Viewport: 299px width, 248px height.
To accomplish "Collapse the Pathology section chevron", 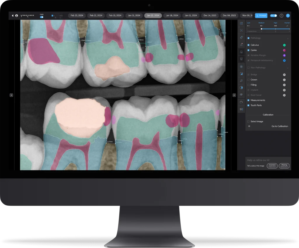I will (288, 38).
